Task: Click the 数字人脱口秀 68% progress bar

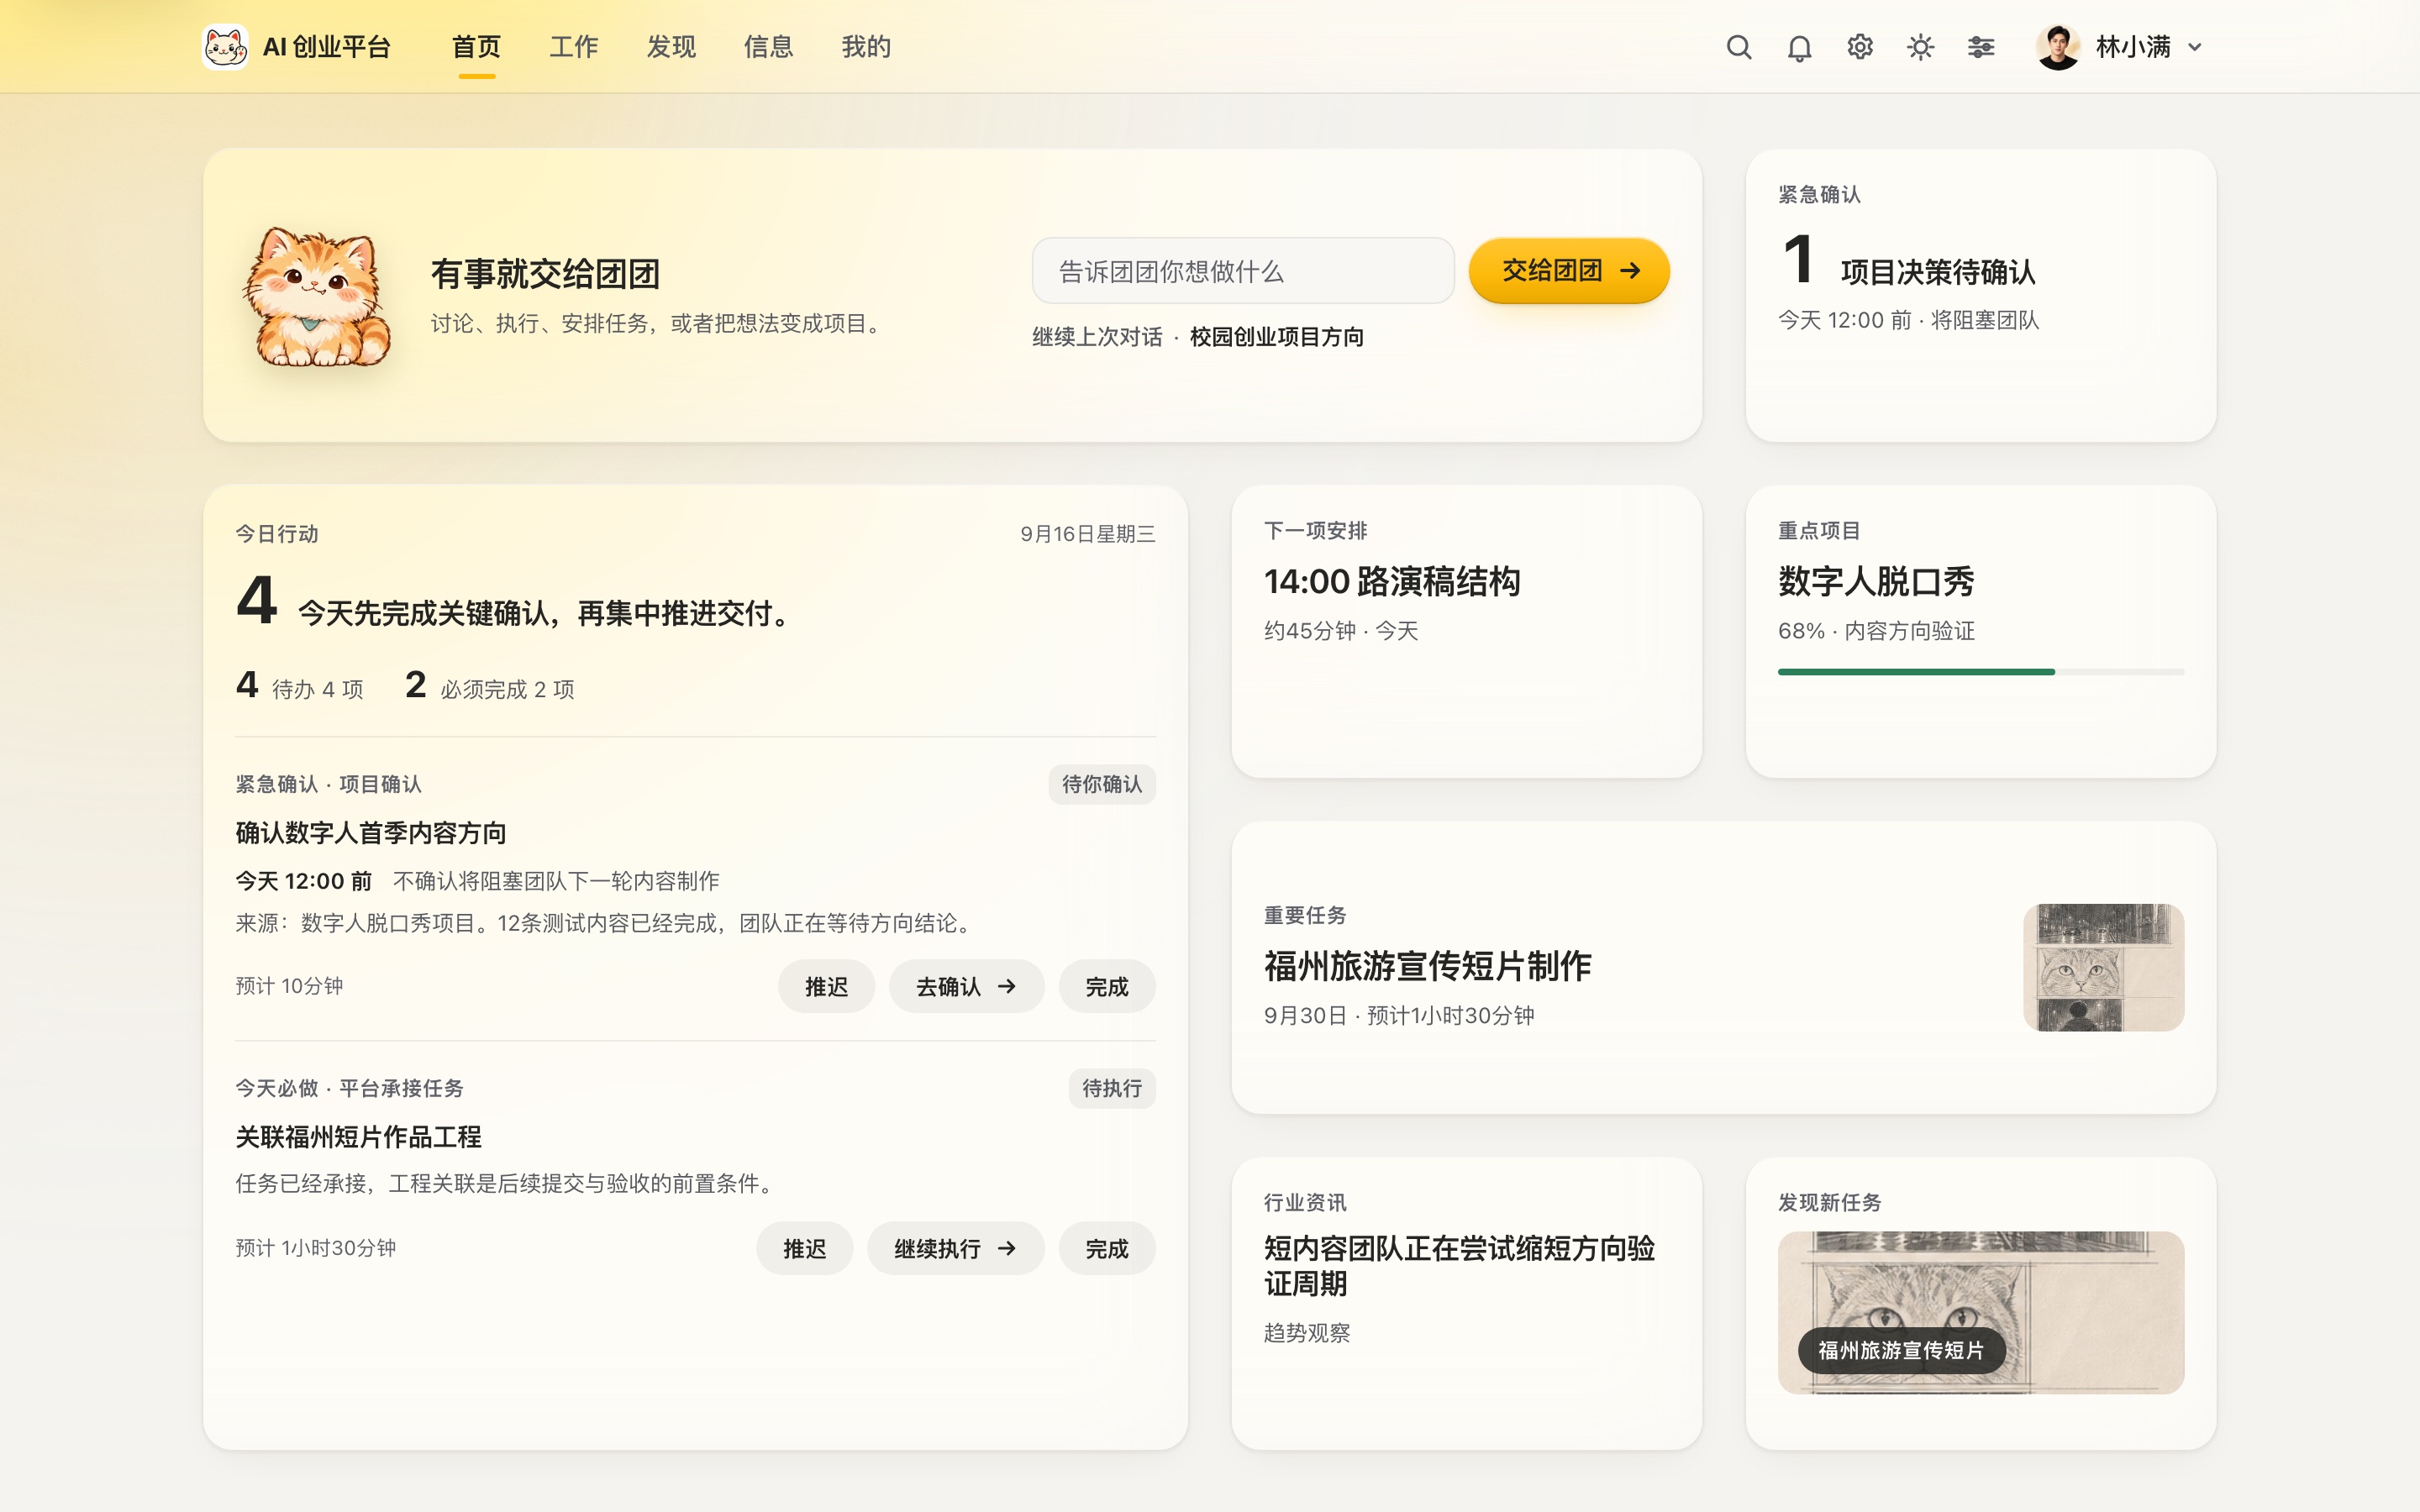Action: click(1980, 672)
